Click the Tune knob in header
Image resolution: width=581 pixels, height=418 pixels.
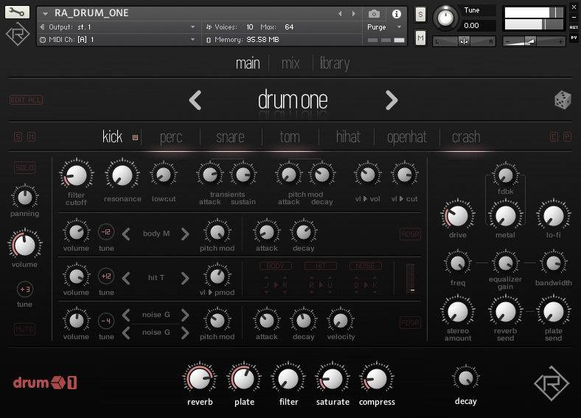[x=445, y=18]
